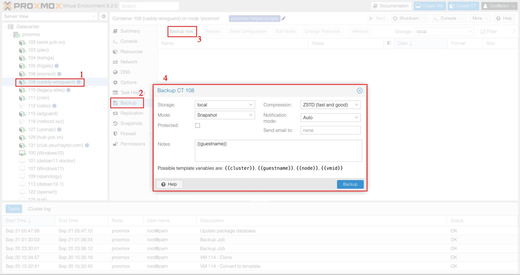
Task: Click the Backup now button
Action: [x=181, y=31]
